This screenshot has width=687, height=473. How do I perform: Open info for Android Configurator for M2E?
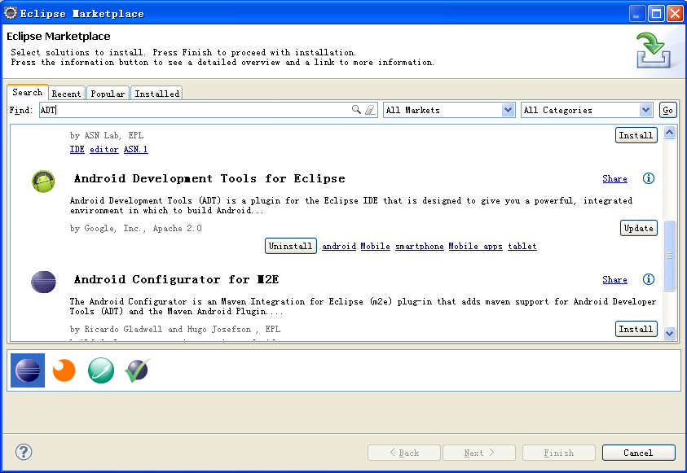click(649, 279)
